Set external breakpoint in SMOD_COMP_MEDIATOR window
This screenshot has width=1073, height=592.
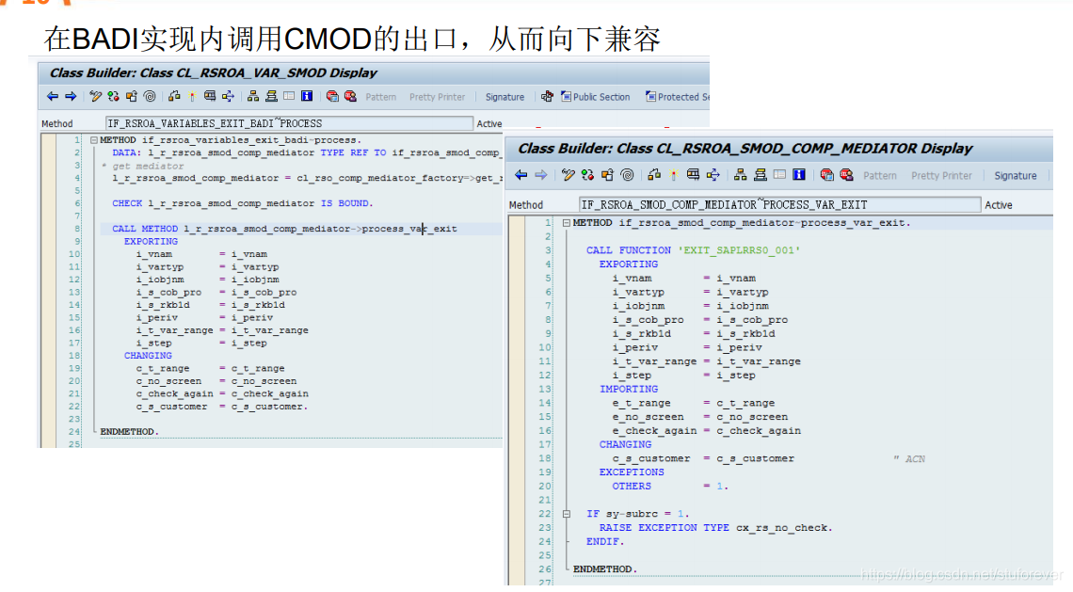pos(846,175)
